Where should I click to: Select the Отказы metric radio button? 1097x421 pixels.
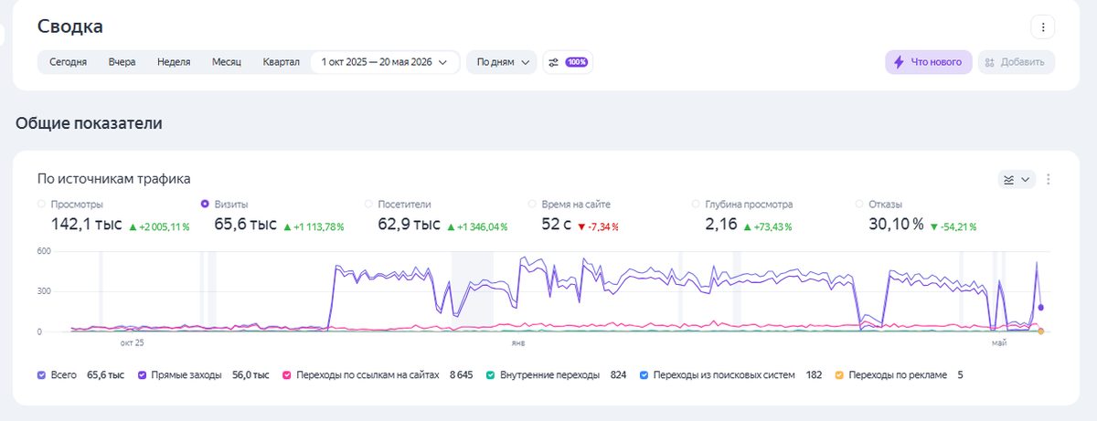click(x=860, y=205)
